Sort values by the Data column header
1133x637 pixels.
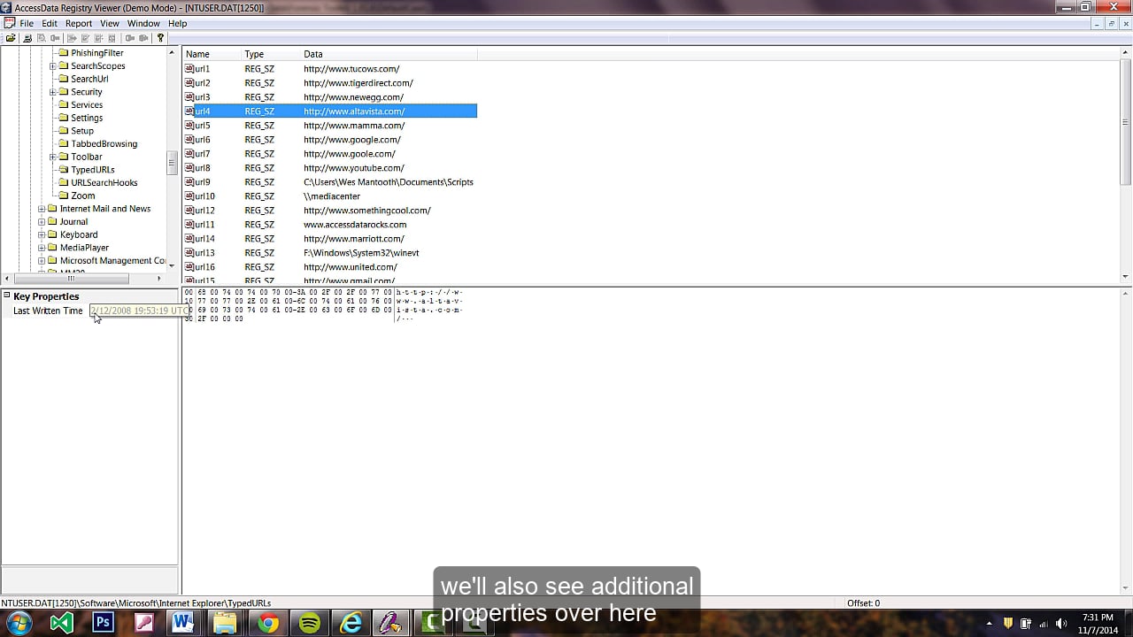point(389,54)
